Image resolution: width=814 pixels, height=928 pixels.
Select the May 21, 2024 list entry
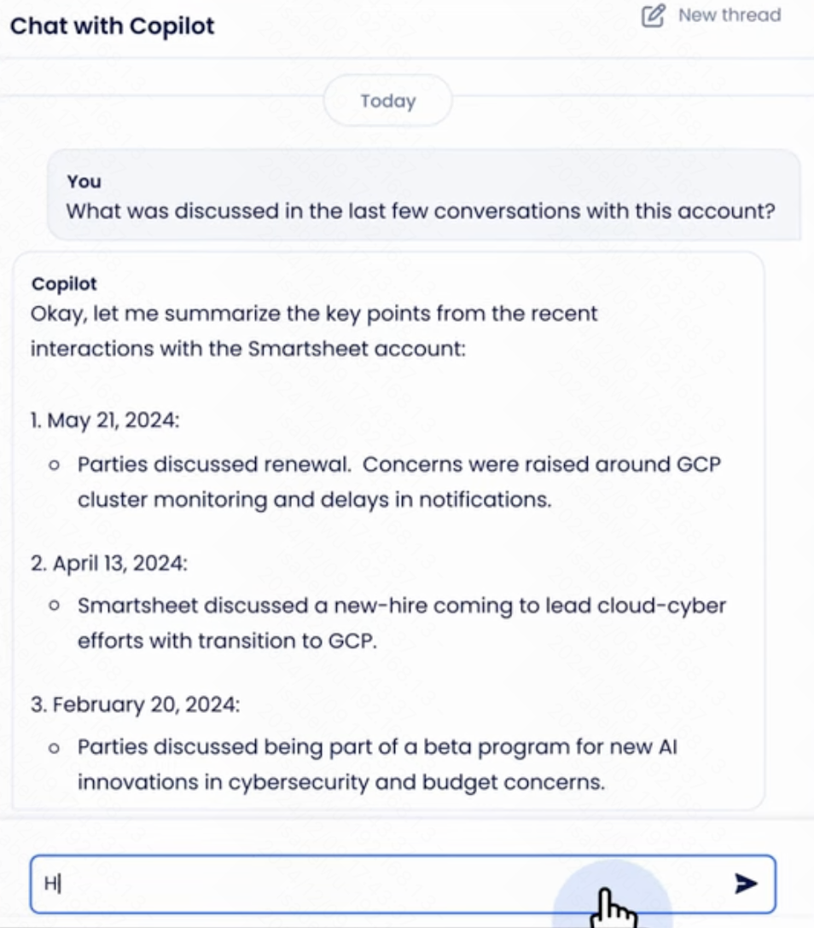[105, 420]
